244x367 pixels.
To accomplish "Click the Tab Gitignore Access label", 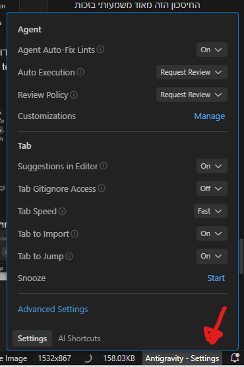I will coord(57,188).
